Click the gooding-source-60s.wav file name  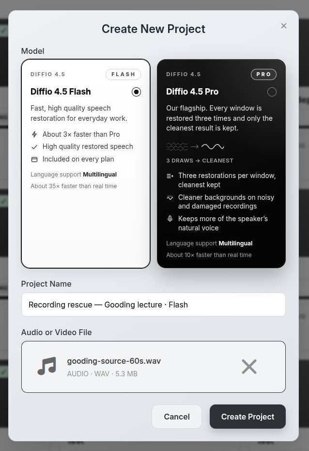(x=114, y=361)
